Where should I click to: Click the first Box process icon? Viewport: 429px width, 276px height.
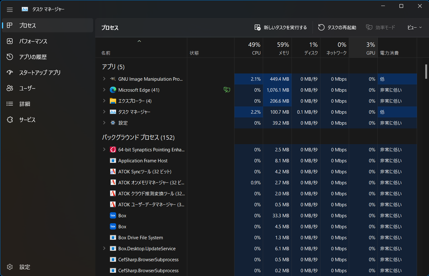click(x=113, y=216)
